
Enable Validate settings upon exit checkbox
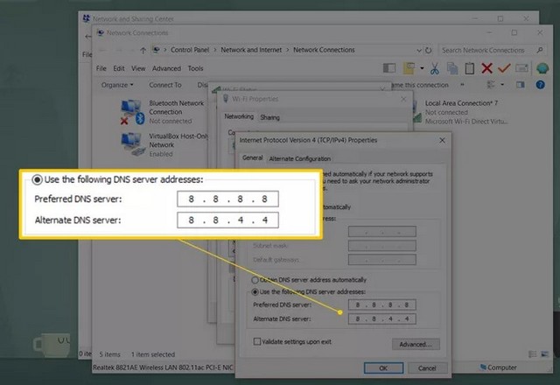click(x=256, y=341)
